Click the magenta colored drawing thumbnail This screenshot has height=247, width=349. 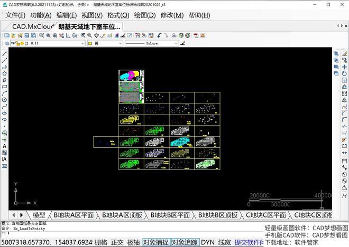[x=131, y=75]
